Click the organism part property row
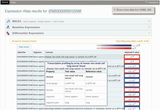160x110 pixels. point(76,103)
